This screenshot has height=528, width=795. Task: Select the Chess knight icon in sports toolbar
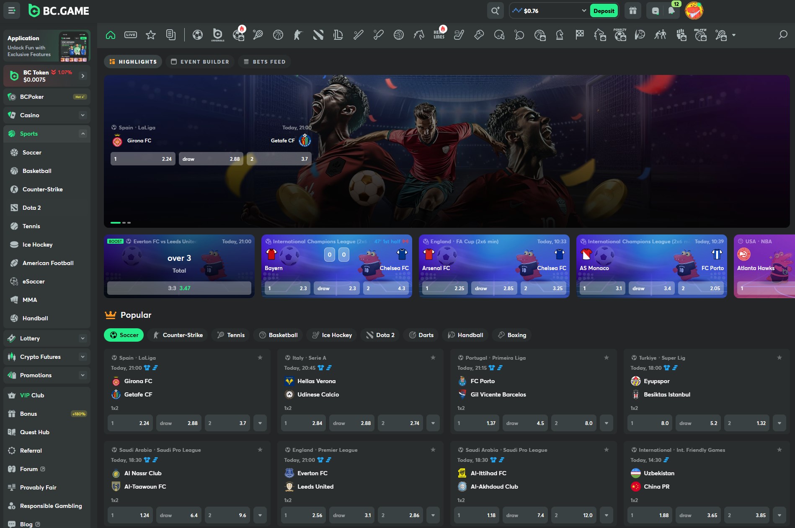pyautogui.click(x=560, y=35)
